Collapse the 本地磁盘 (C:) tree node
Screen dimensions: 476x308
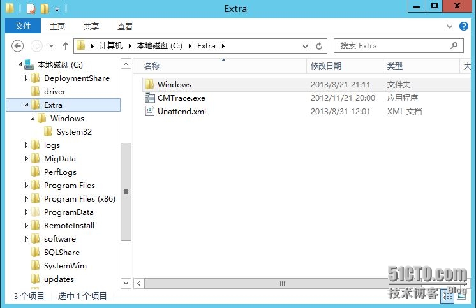(x=20, y=64)
